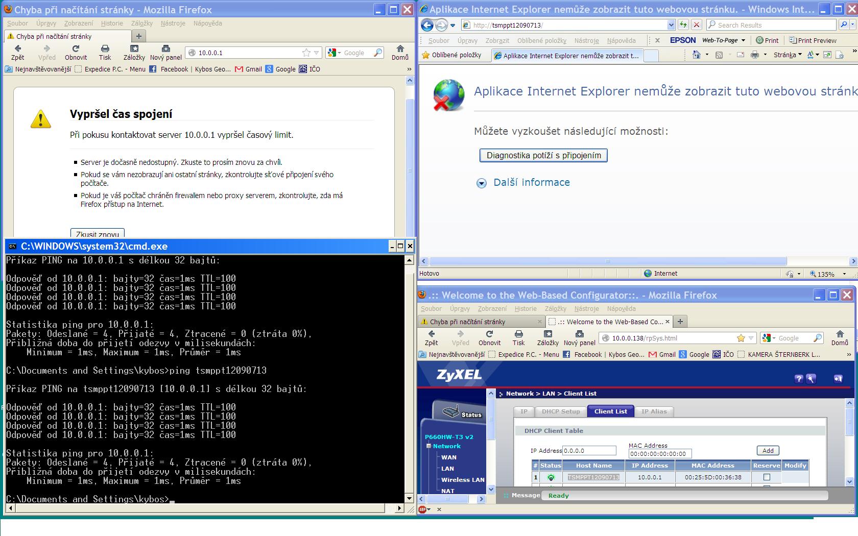The height and width of the screenshot is (536, 858).
Task: Click Nový panel in the error-page Firefox window
Action: (166, 52)
